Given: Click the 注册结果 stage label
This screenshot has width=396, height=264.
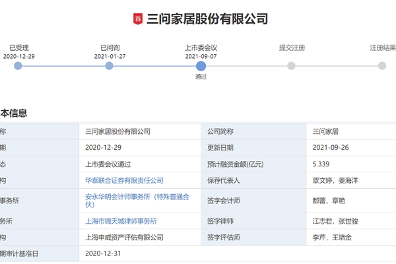Looking at the screenshot, I should [x=383, y=48].
